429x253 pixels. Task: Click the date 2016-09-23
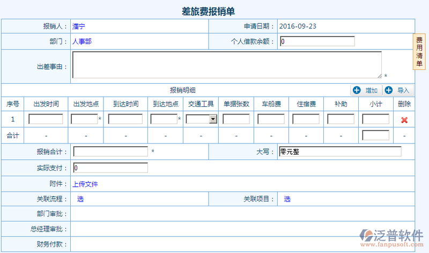[298, 26]
